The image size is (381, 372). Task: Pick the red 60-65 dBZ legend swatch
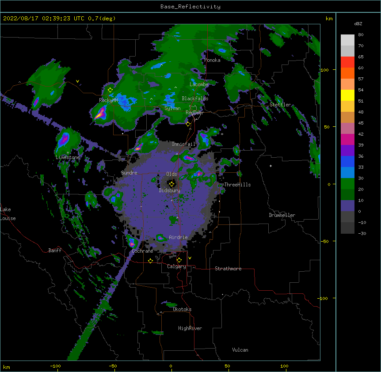pos(347,62)
